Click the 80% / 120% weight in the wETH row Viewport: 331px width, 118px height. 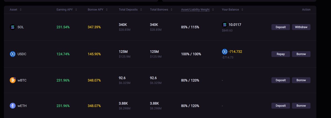pos(190,106)
